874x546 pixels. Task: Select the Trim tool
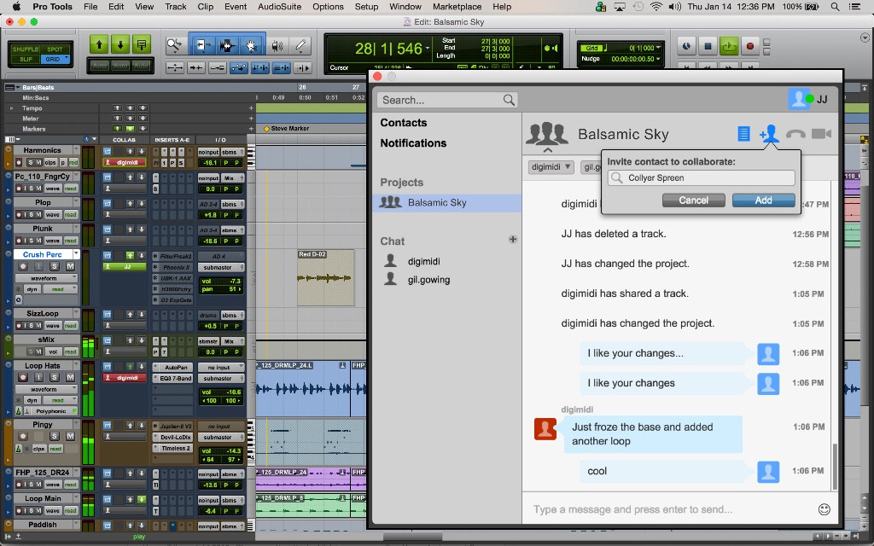202,45
